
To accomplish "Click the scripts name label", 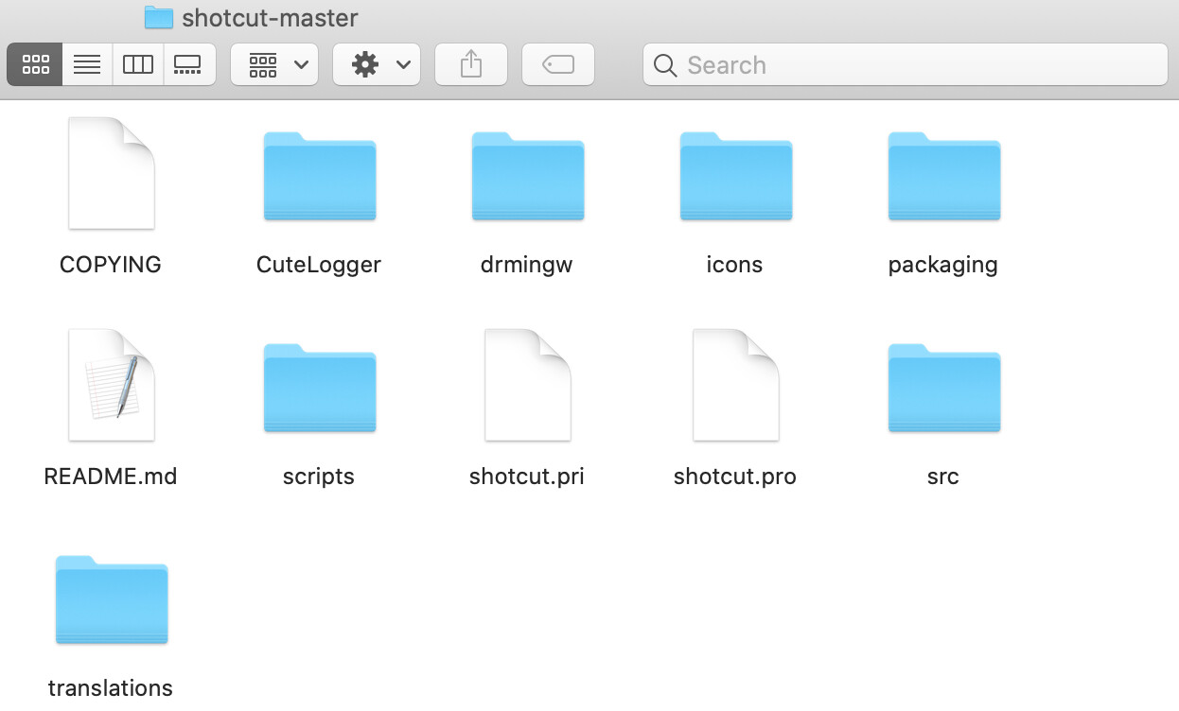I will (x=319, y=477).
